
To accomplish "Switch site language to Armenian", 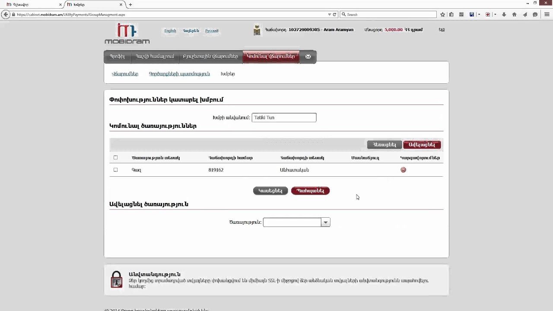I will 191,31.
